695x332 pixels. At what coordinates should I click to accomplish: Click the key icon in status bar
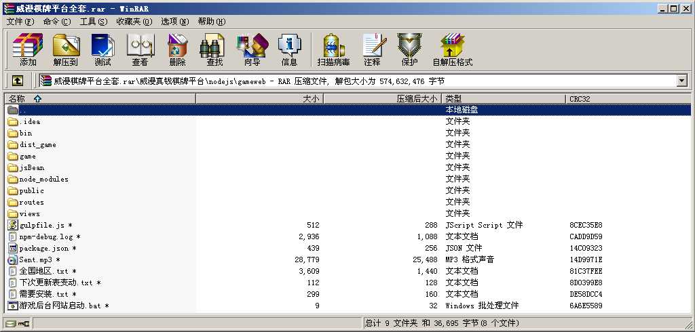point(24,323)
